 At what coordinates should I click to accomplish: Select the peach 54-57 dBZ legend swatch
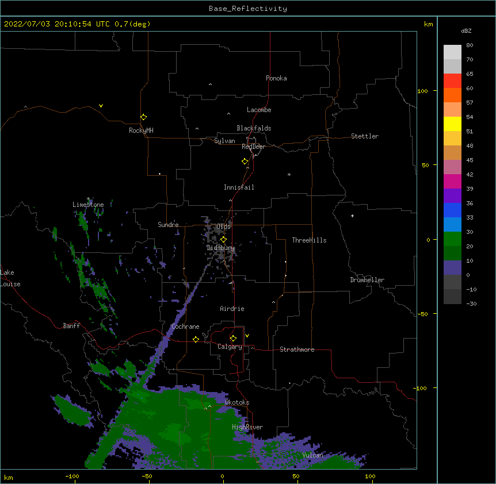[452, 110]
